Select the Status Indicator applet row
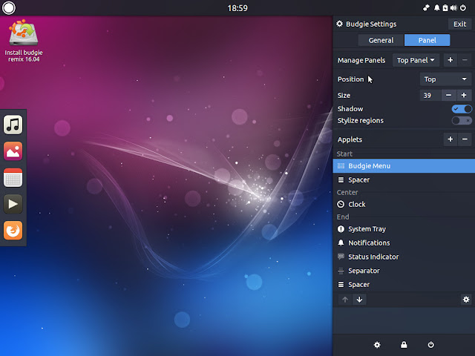Viewport: 475px width, 356px height. point(404,257)
